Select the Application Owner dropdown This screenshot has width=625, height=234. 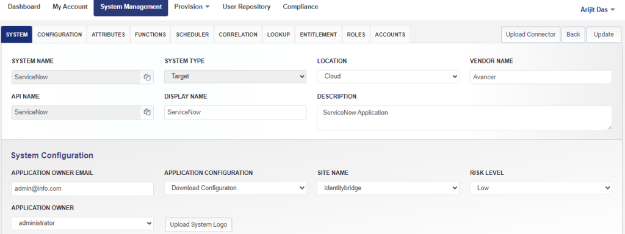click(82, 223)
